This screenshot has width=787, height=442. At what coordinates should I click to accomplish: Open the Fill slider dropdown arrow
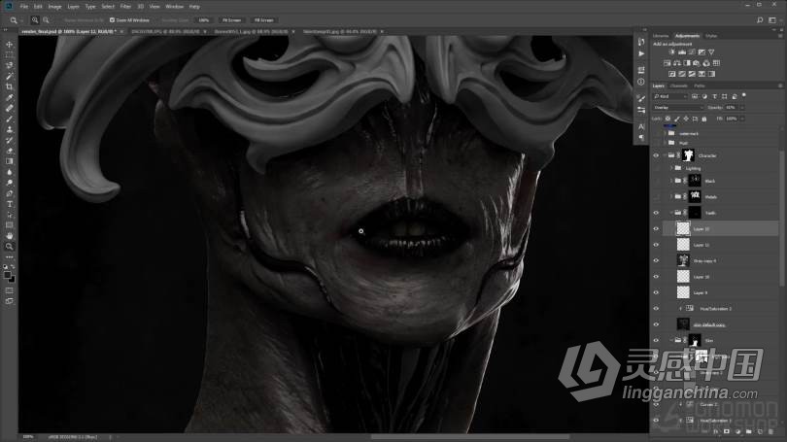click(742, 119)
